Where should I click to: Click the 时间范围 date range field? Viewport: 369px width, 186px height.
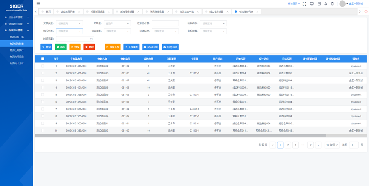75,39
